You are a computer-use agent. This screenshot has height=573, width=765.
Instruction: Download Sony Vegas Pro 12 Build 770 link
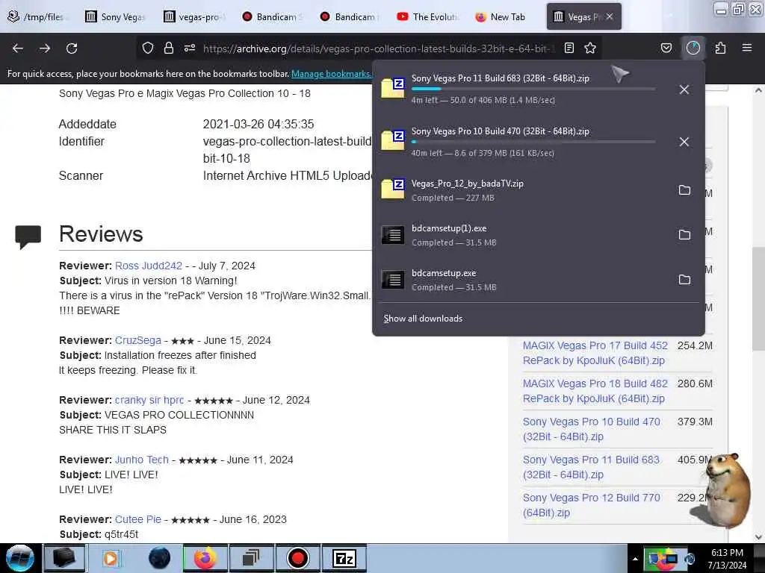(592, 505)
